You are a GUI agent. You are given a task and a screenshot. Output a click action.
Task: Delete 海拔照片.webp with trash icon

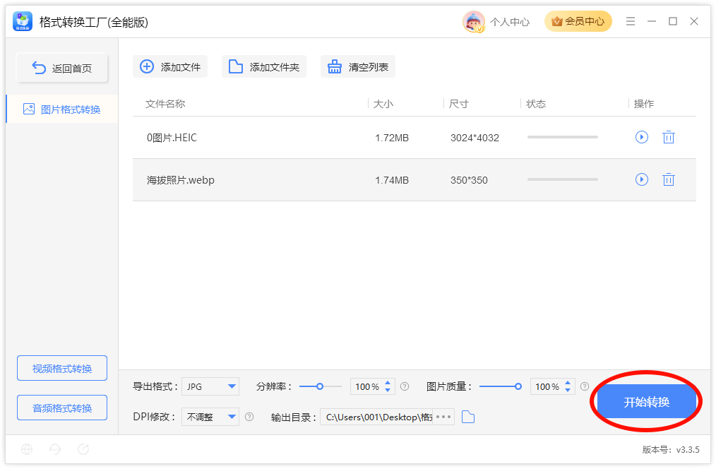pyautogui.click(x=669, y=179)
